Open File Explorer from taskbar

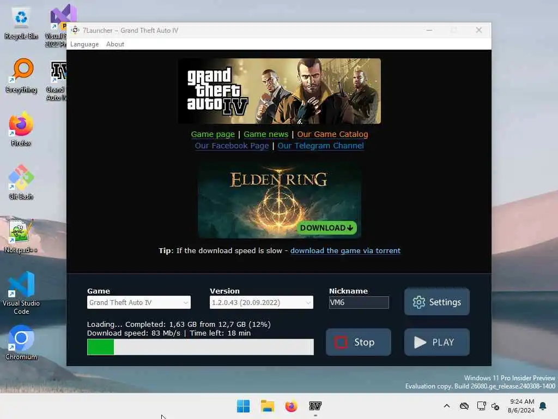point(267,406)
